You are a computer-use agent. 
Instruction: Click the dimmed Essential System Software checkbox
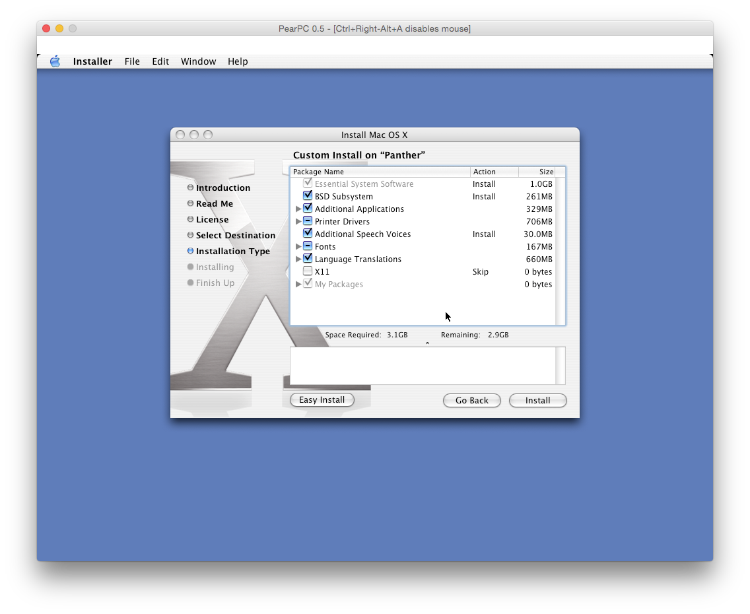click(x=308, y=183)
